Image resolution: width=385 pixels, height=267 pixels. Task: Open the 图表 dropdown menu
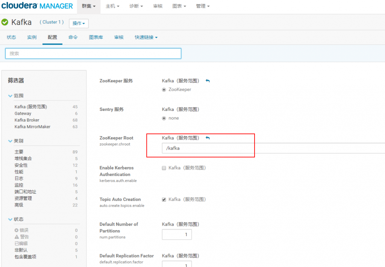[x=179, y=6]
